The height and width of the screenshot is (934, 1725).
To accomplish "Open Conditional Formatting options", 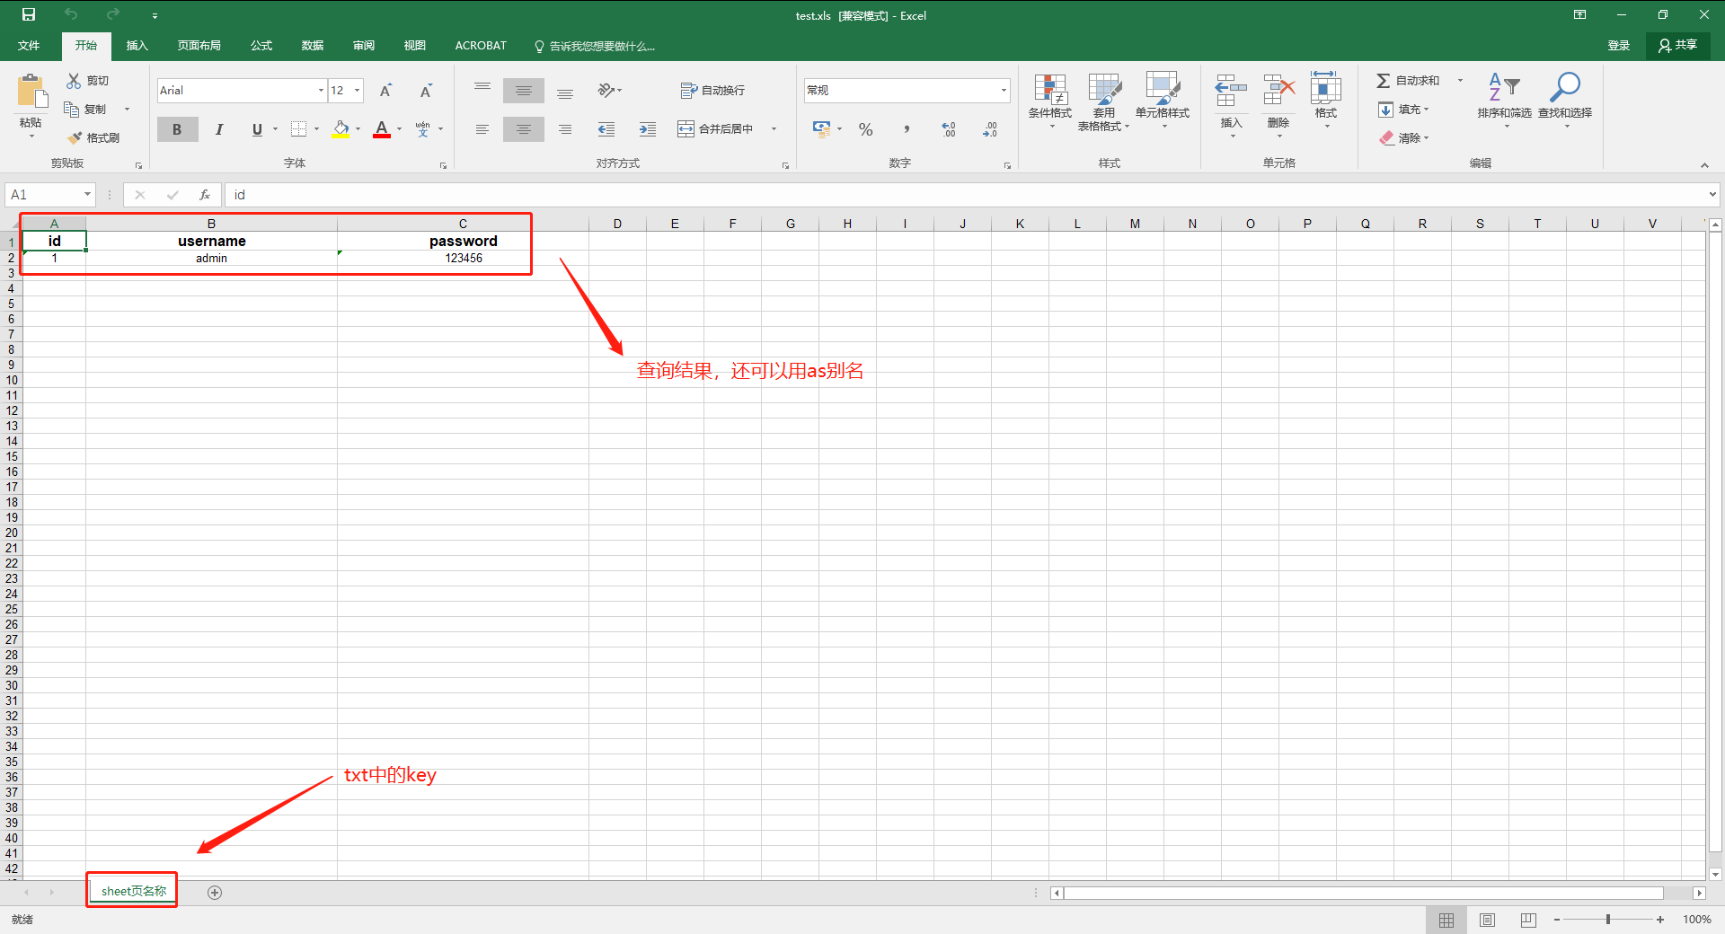I will click(1049, 101).
